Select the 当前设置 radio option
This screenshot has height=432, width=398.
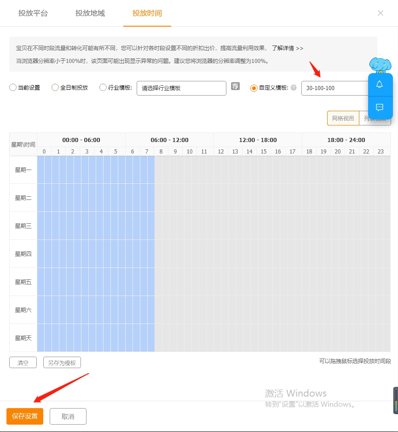click(x=13, y=88)
